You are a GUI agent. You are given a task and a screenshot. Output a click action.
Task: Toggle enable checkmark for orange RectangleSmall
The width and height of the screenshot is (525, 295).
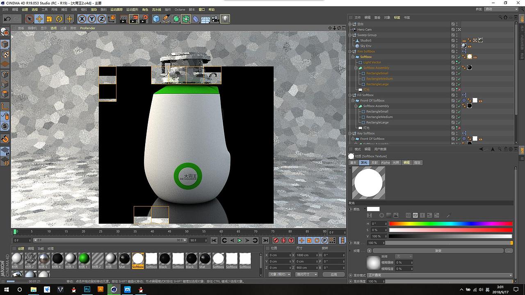click(x=459, y=73)
